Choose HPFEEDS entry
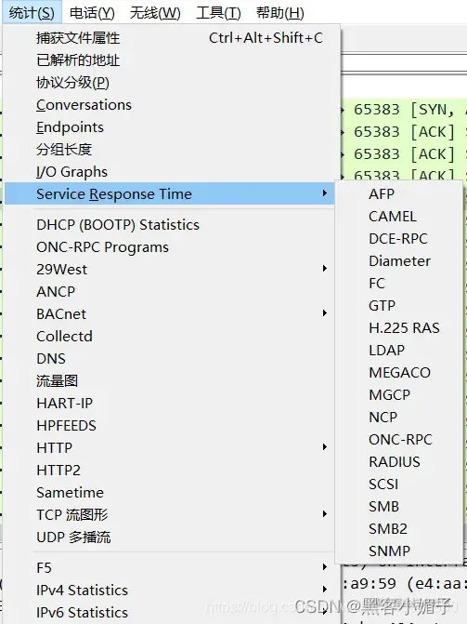This screenshot has height=624, width=467. point(170,425)
